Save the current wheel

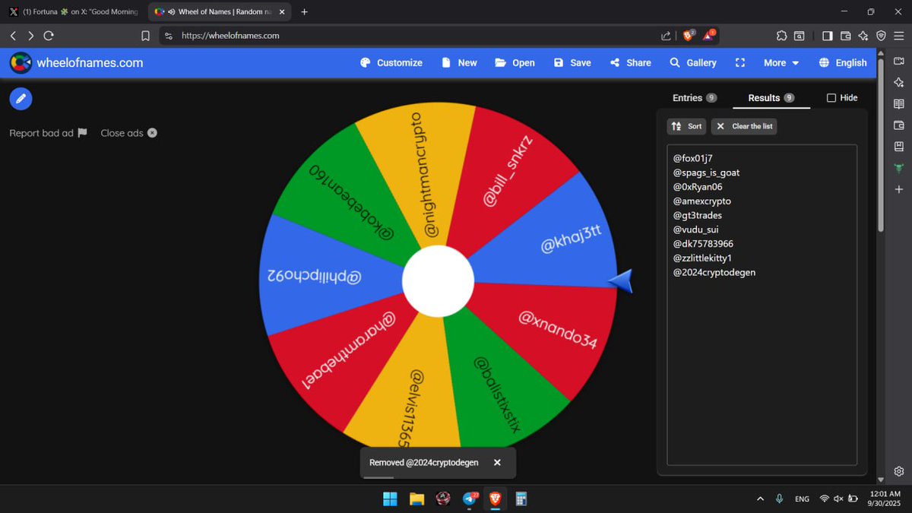point(572,63)
